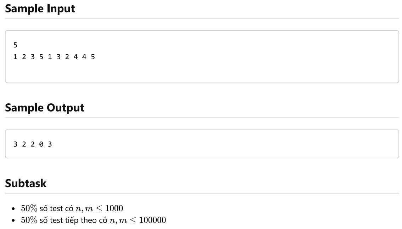Screen dimensions: 402x229
Task: Click the horizontal rule under Sample Output
Action: (202, 118)
